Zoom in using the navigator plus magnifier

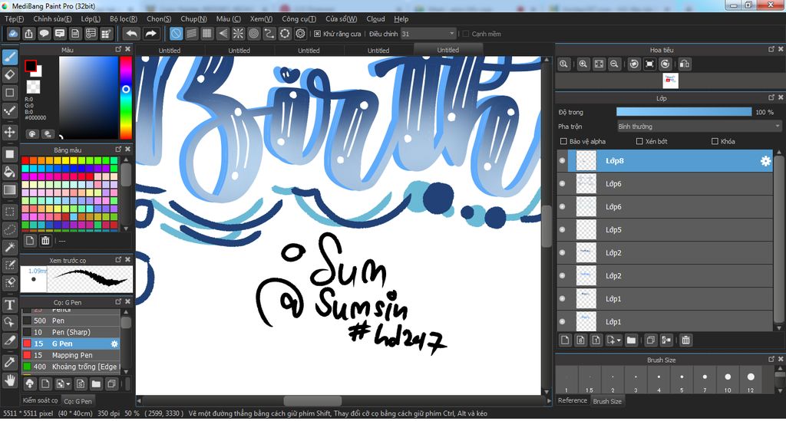(x=583, y=64)
